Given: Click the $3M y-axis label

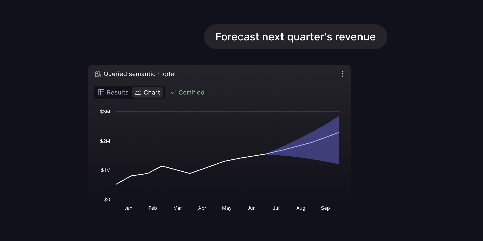Looking at the screenshot, I should [105, 112].
